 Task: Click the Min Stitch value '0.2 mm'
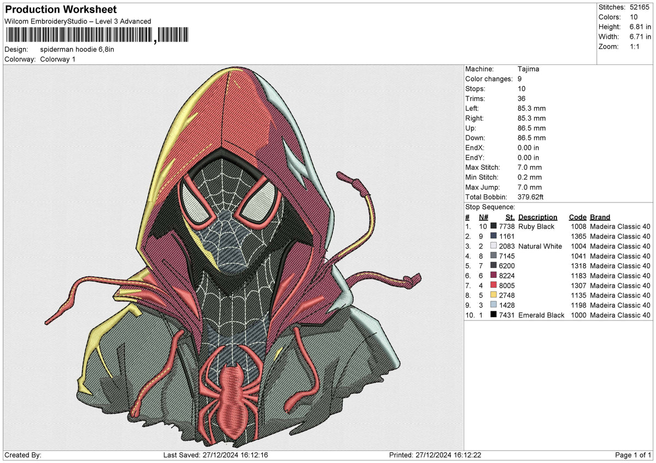click(x=530, y=177)
